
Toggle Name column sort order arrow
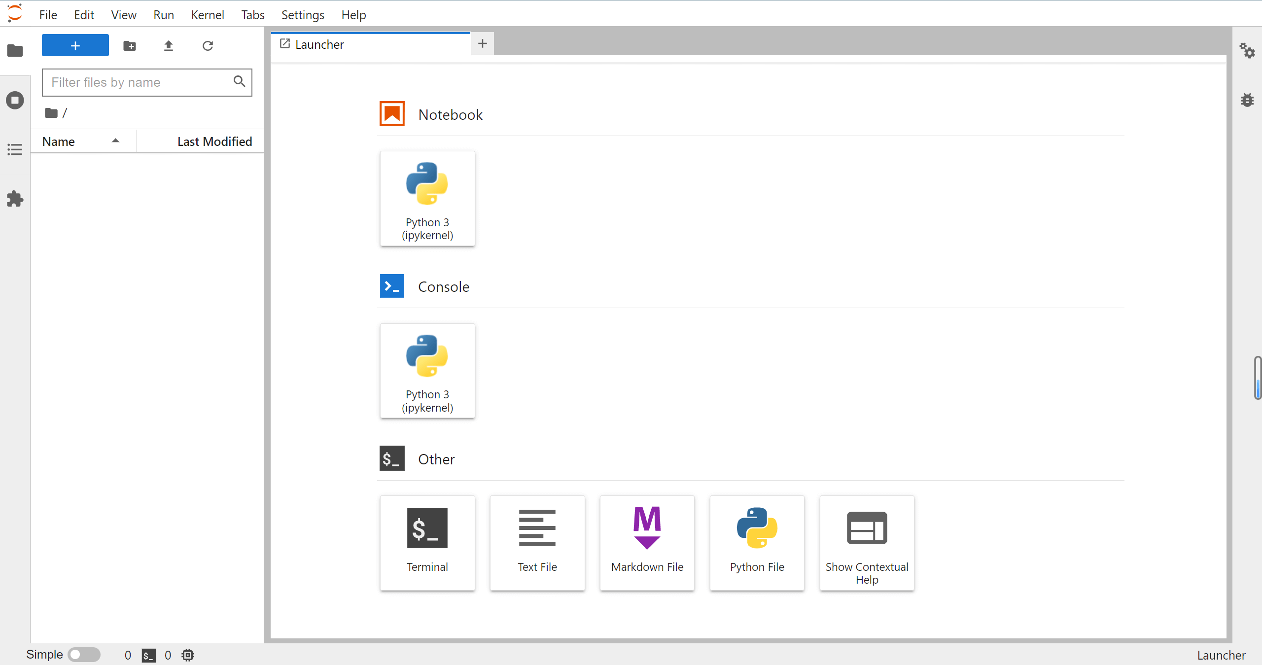click(115, 141)
